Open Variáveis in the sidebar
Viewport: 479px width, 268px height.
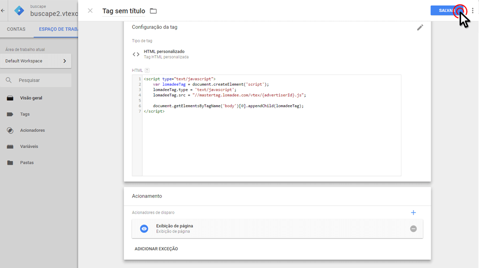click(x=29, y=147)
